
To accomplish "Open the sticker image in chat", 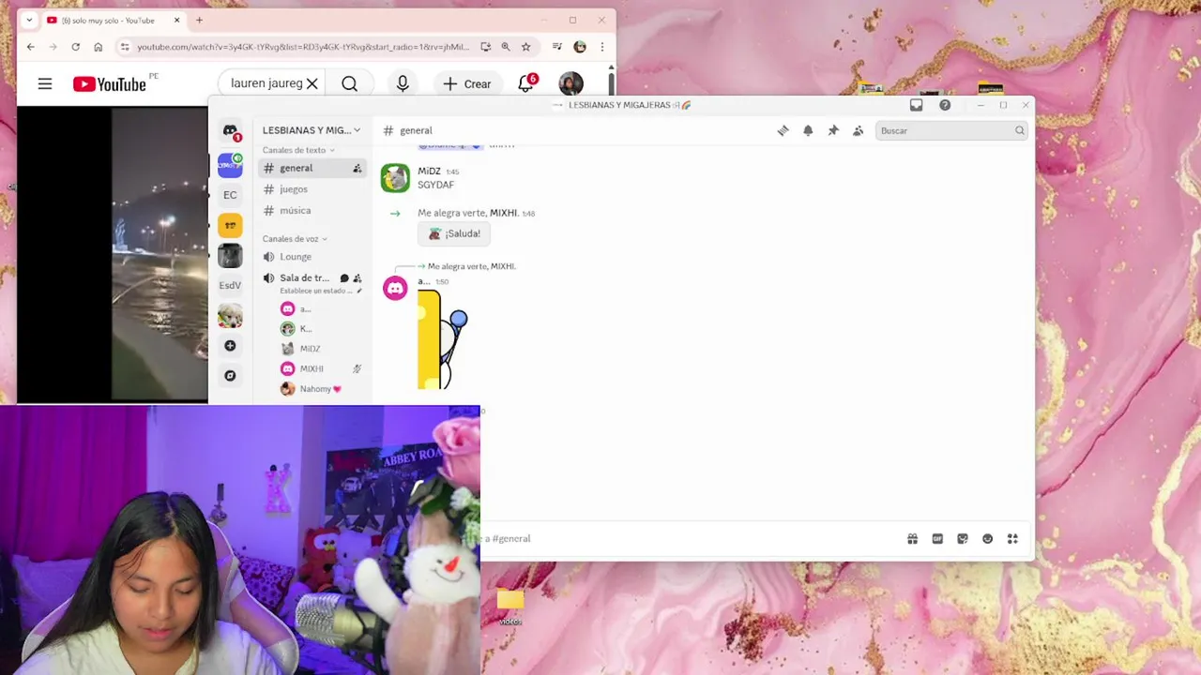I will pos(443,339).
